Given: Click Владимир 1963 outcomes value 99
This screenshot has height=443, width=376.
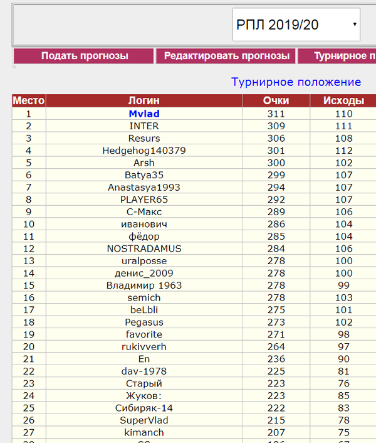Looking at the screenshot, I should pyautogui.click(x=344, y=286).
